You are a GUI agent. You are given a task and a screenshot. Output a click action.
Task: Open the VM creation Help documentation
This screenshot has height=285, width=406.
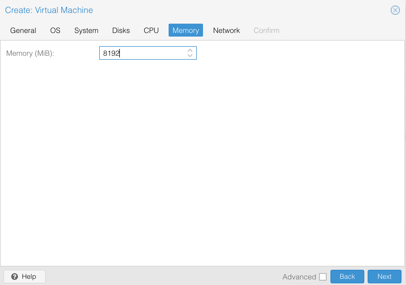click(x=24, y=277)
